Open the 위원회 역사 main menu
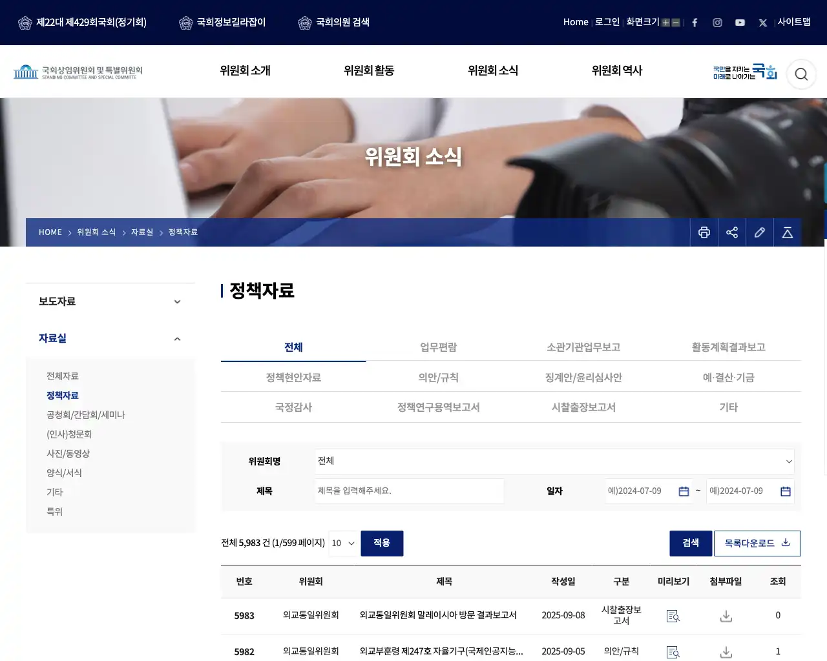Image resolution: width=827 pixels, height=661 pixels. (x=617, y=70)
